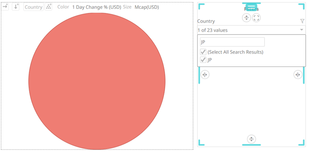The image size is (309, 152).
Task: Click the right horizontal resize handle icon
Action: (298, 75)
